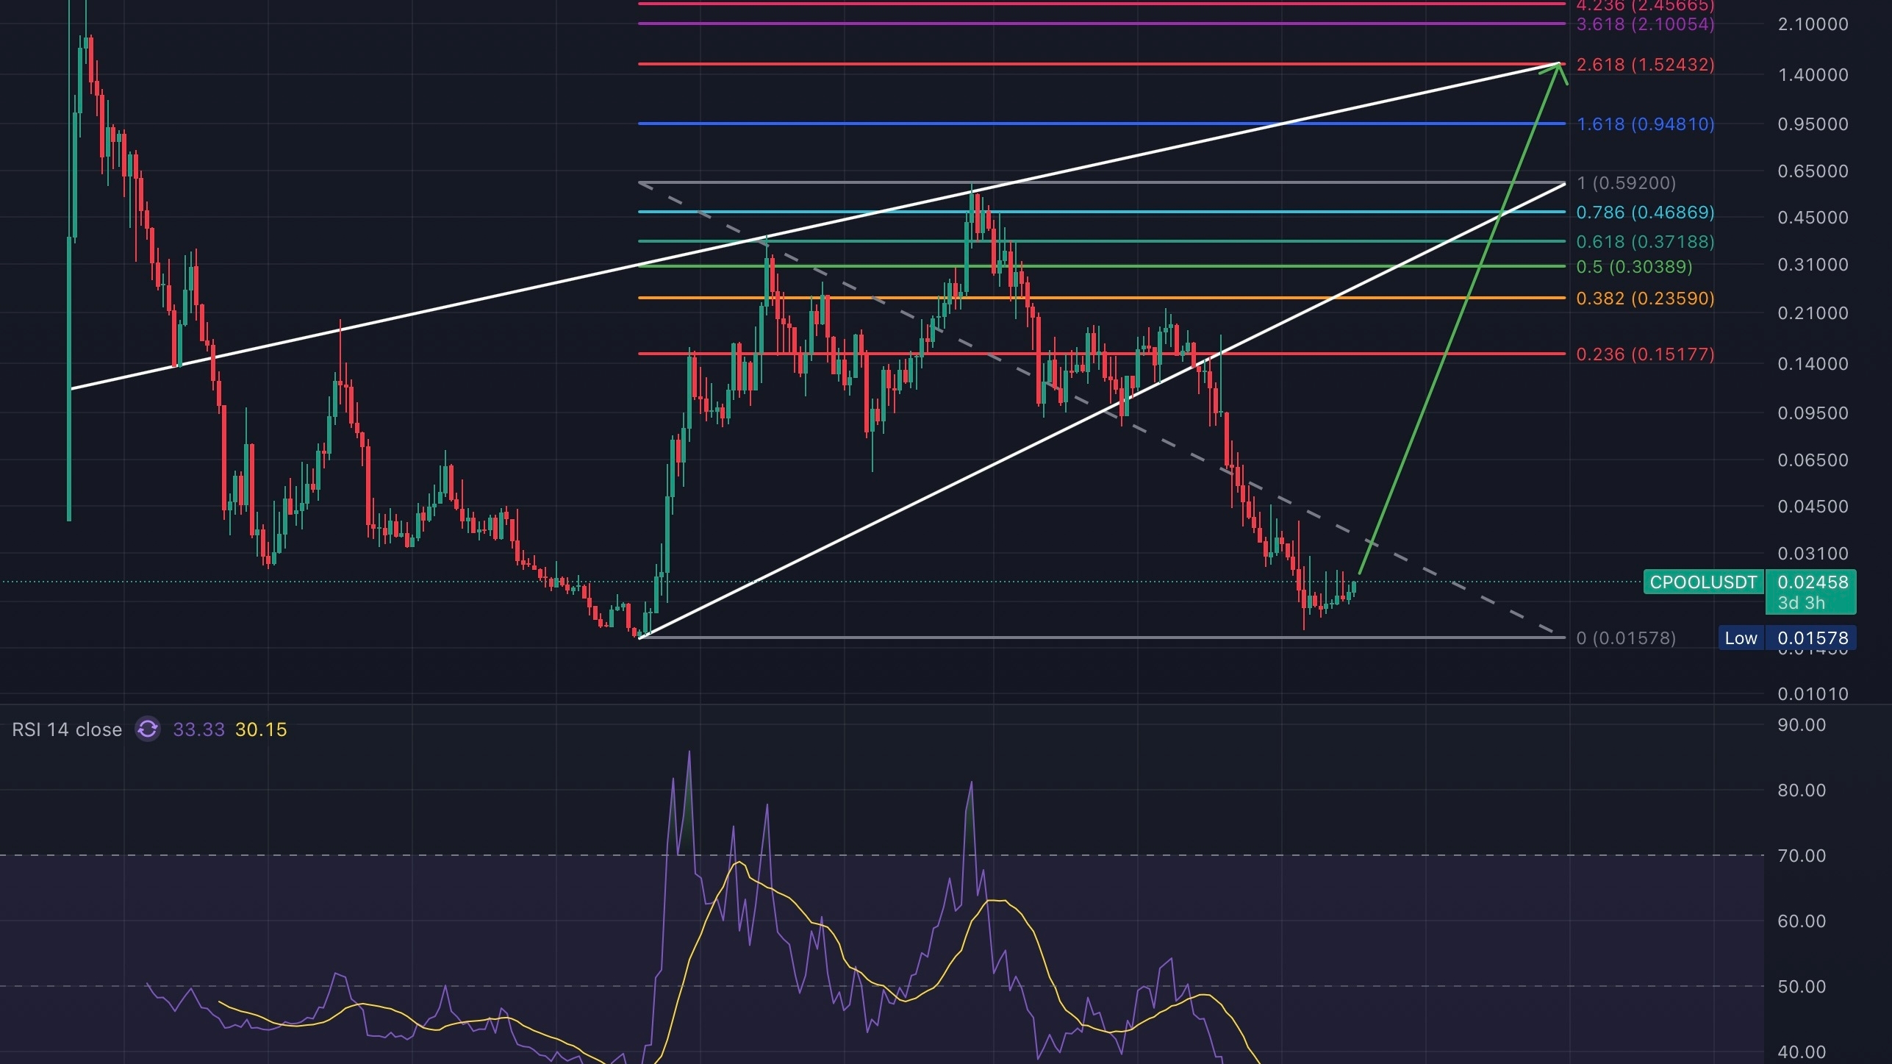
Task: Select the 1 (0.59200) Fibonacci label
Action: (x=1626, y=183)
